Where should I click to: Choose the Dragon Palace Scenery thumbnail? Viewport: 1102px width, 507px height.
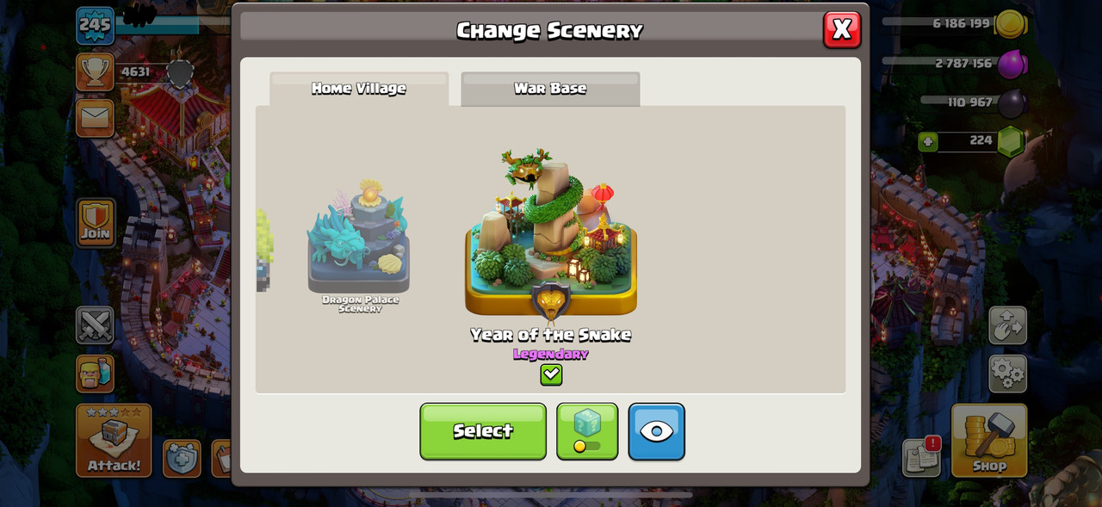[x=359, y=244]
